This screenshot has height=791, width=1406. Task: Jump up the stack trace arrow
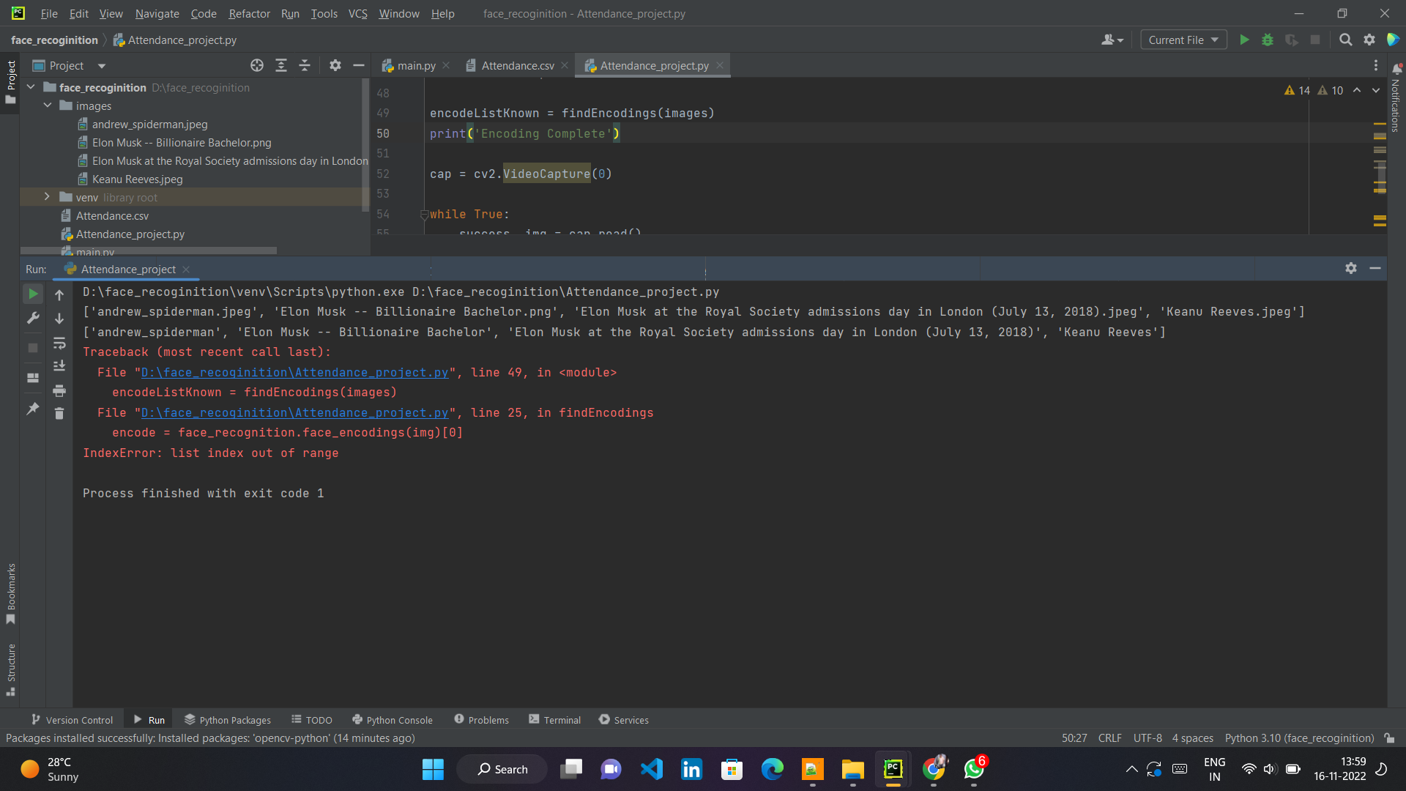coord(59,295)
